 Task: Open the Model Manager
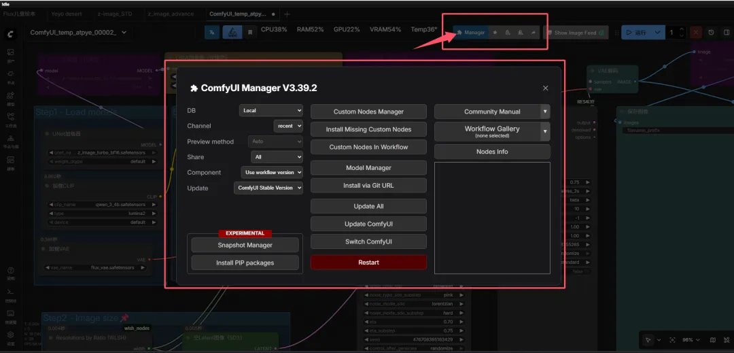pos(368,167)
